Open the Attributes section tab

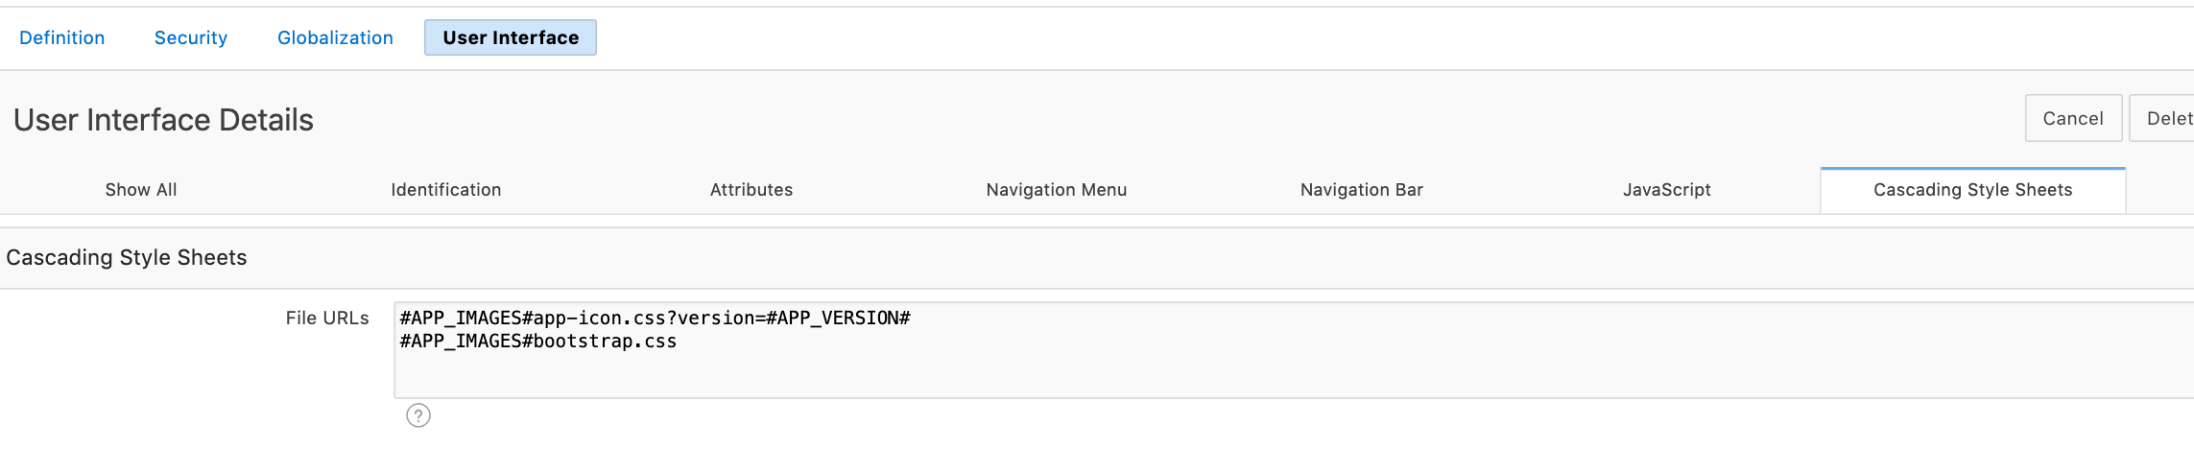tap(751, 190)
